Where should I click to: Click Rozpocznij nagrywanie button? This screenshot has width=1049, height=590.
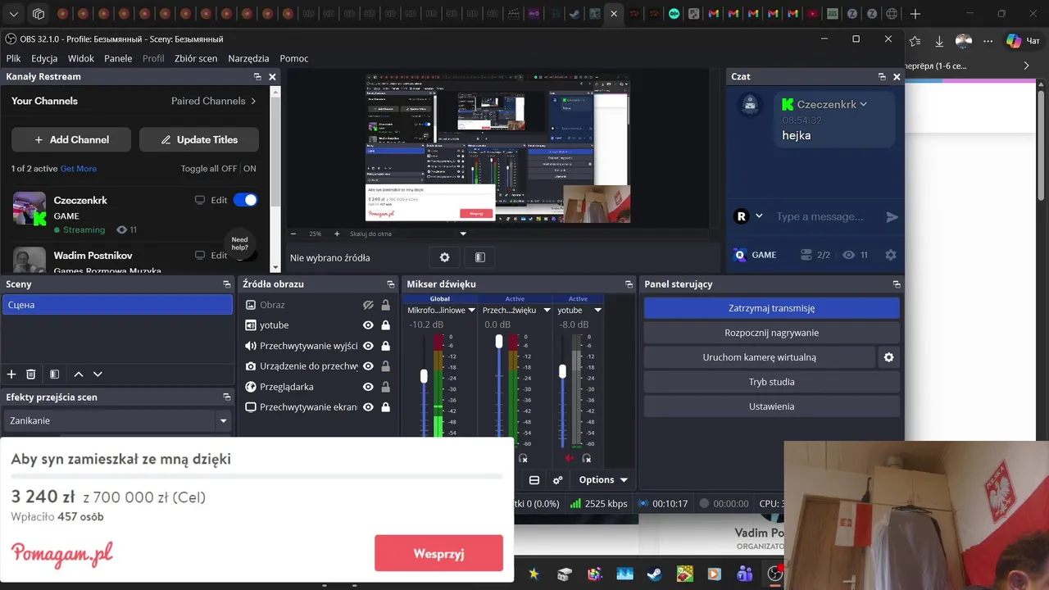pyautogui.click(x=771, y=333)
